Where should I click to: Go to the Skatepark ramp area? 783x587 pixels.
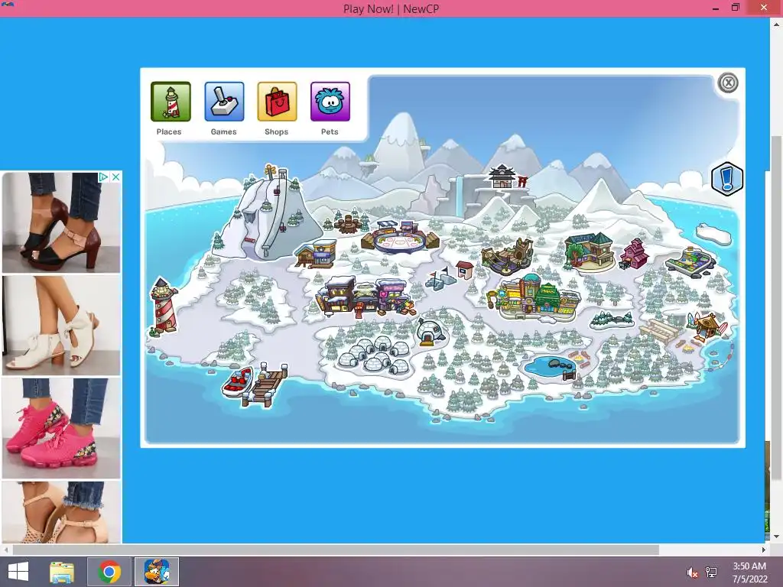(691, 262)
